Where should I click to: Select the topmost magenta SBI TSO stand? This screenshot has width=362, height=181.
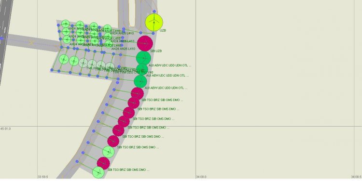coord(138,93)
